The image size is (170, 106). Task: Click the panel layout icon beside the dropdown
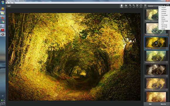tap(168, 5)
